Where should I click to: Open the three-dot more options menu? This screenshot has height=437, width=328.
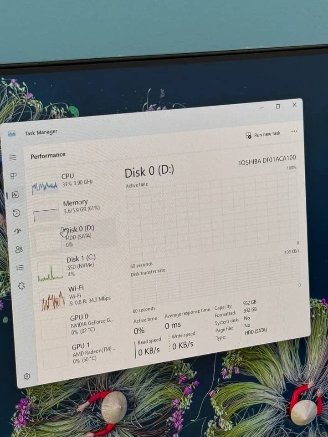[x=294, y=131]
